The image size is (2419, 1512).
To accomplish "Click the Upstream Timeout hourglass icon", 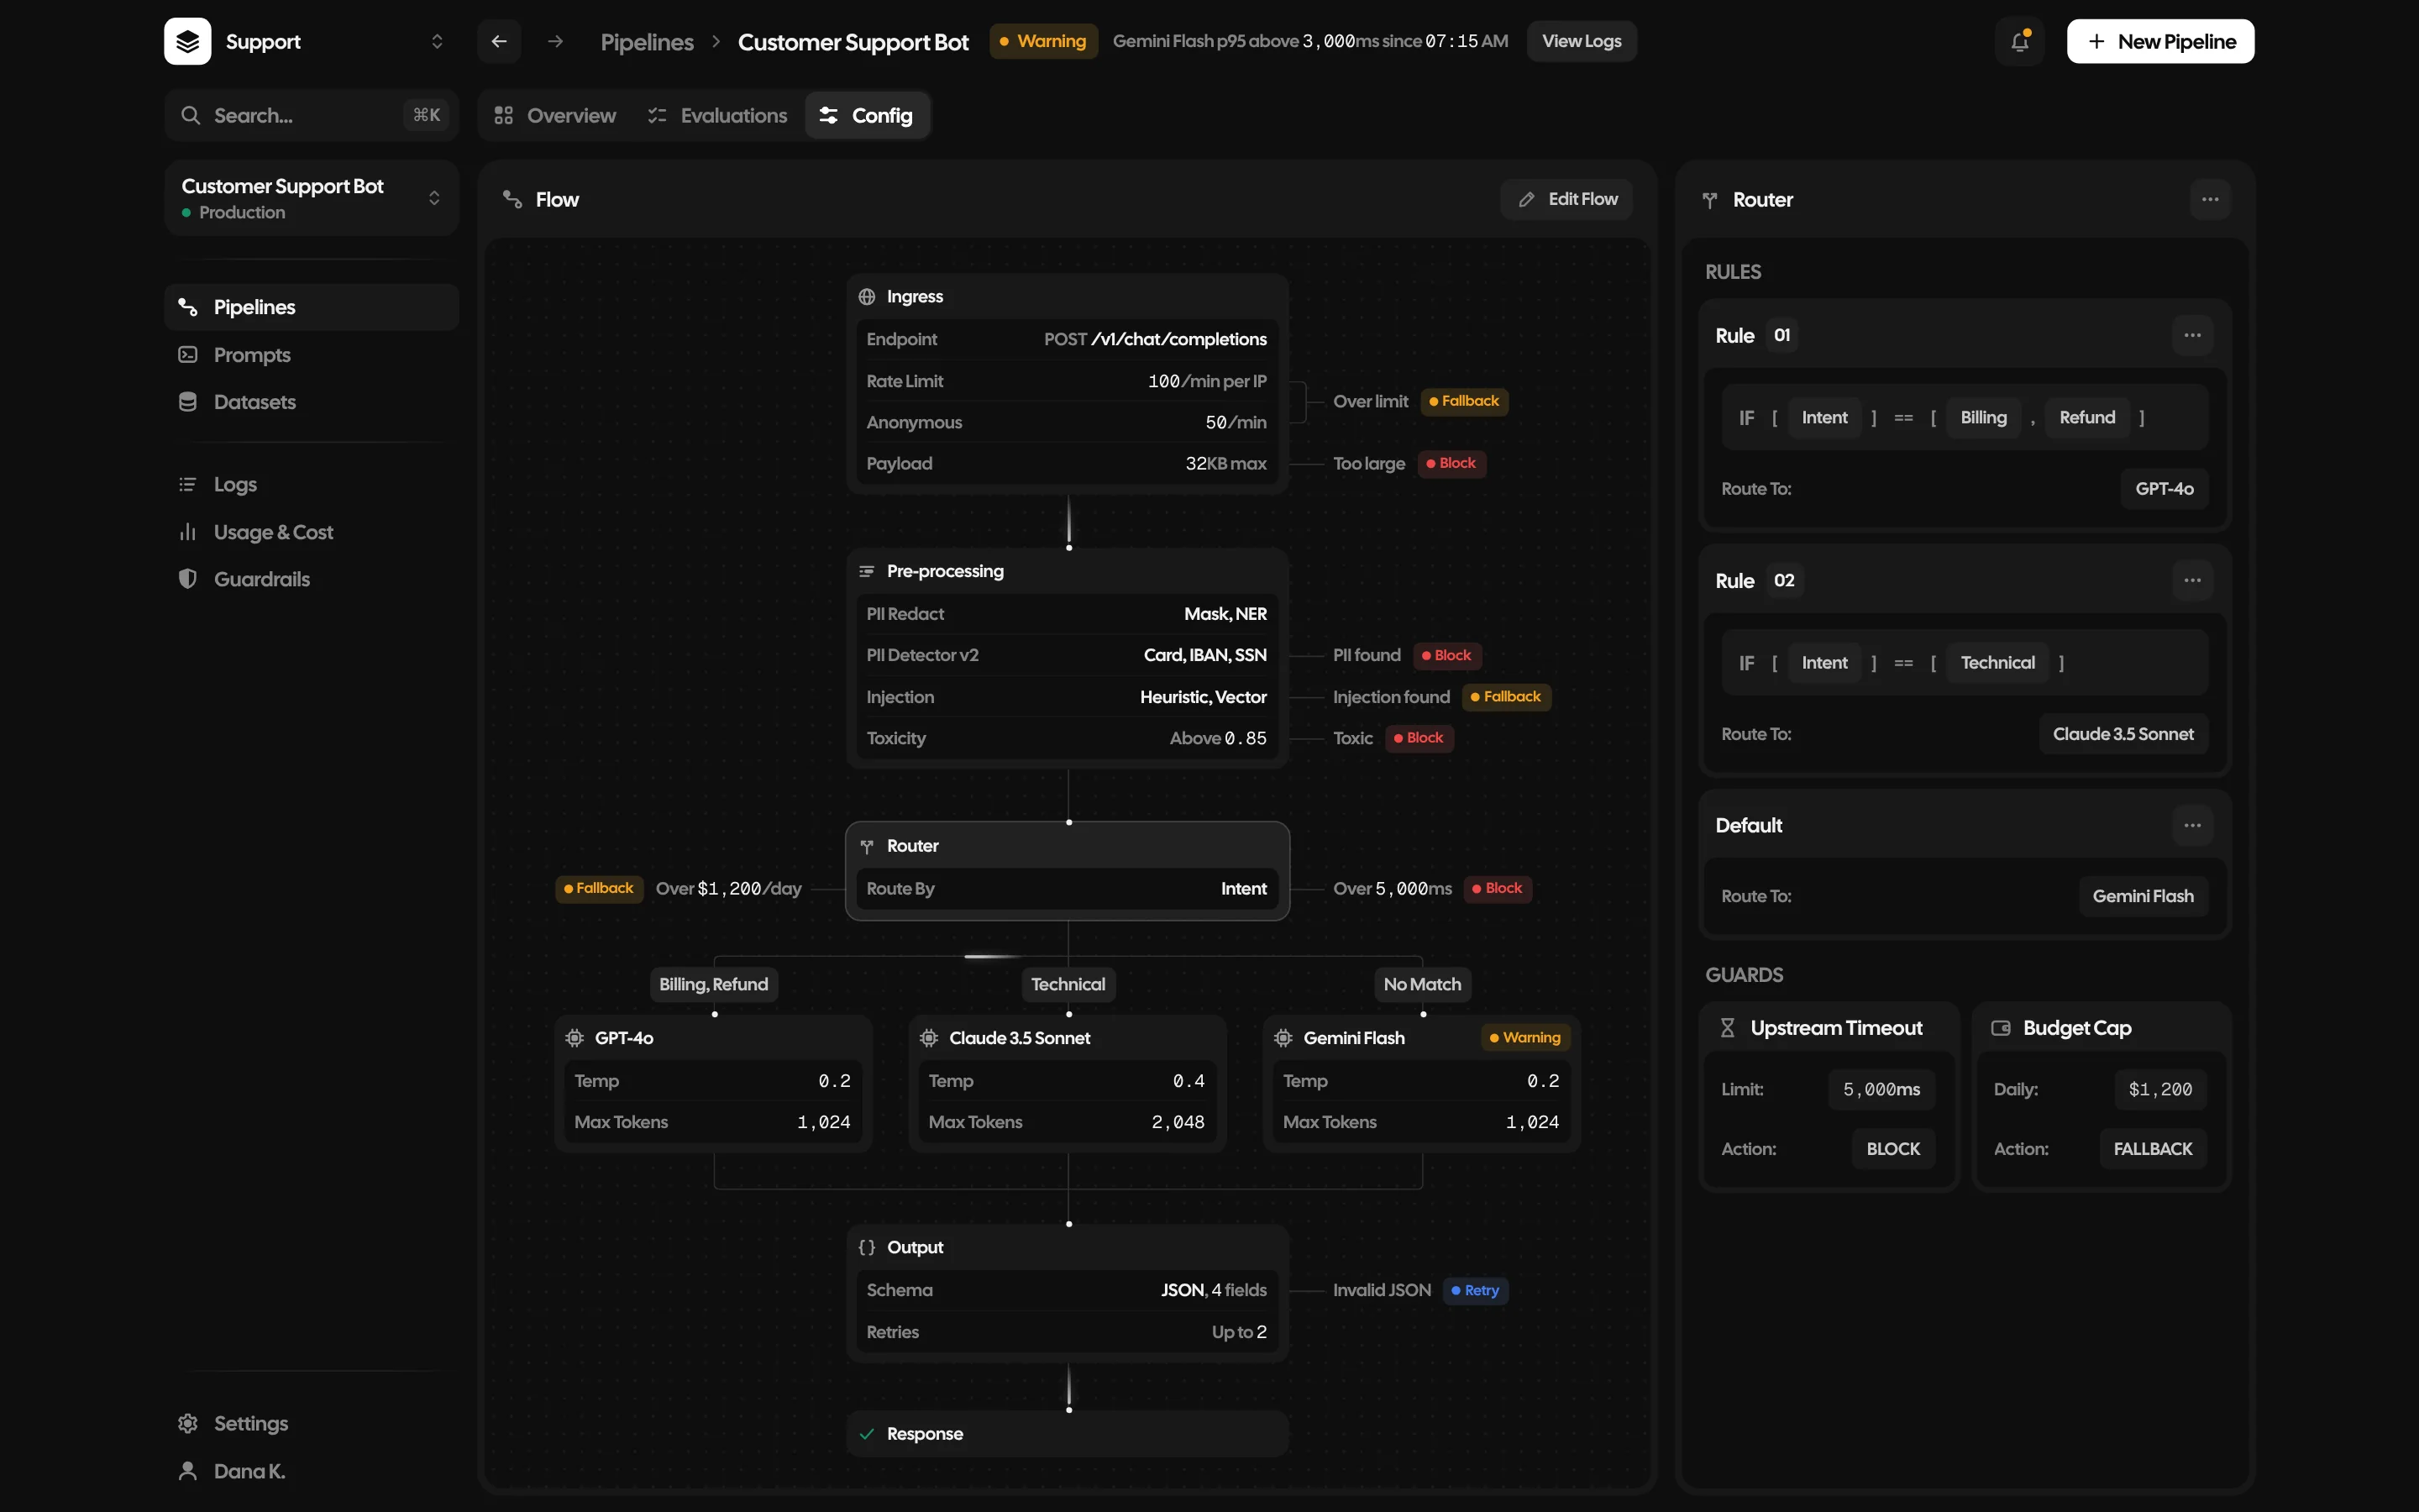I will 1727,1028.
